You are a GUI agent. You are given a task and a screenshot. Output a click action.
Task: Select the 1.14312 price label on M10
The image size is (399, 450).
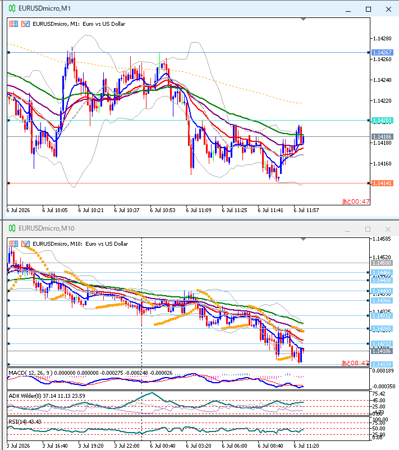[382, 316]
